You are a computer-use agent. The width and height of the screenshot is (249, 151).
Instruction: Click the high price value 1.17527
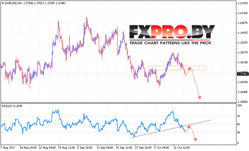click(x=39, y=3)
